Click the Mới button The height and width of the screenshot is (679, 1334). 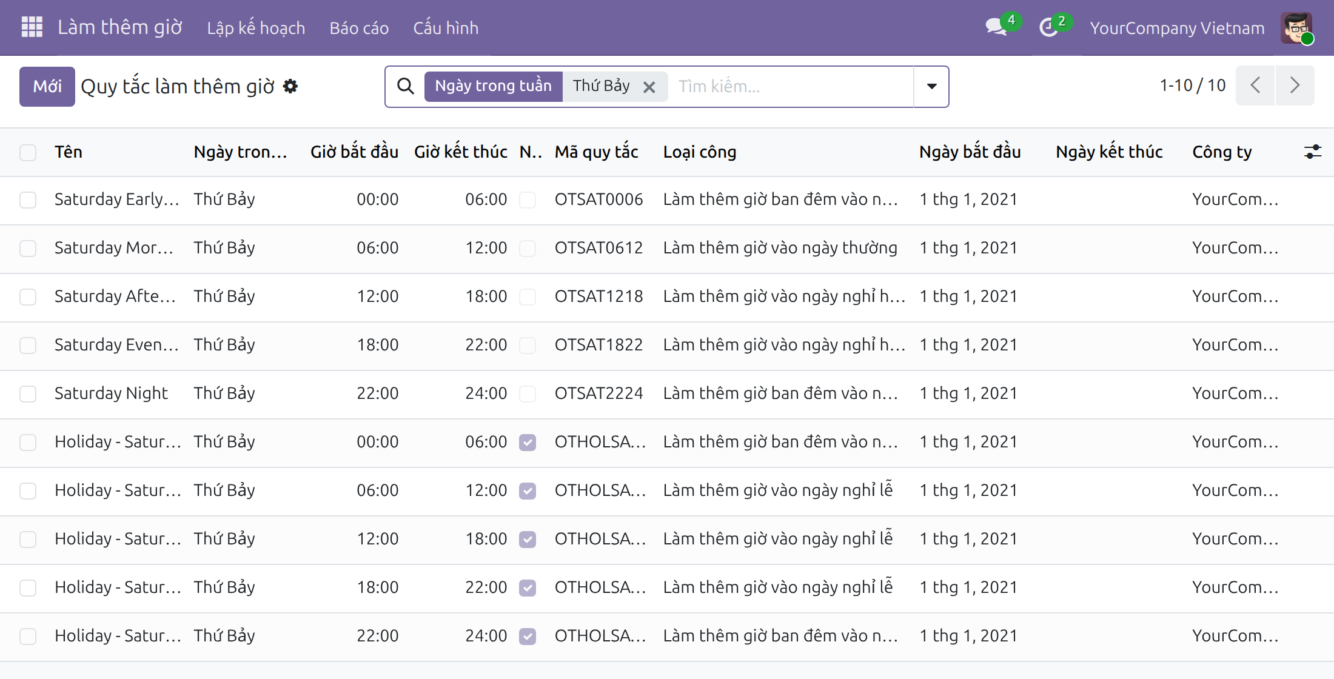[47, 86]
